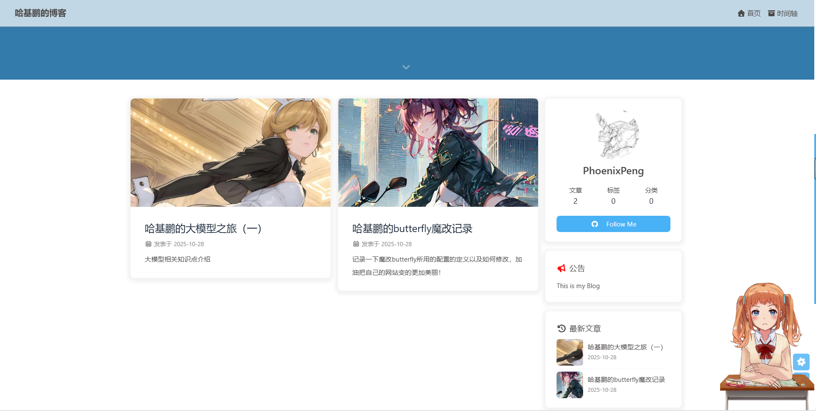Screen dimensions: 816x411
Task: Click the home icon beside 首页
Action: pyautogui.click(x=742, y=13)
